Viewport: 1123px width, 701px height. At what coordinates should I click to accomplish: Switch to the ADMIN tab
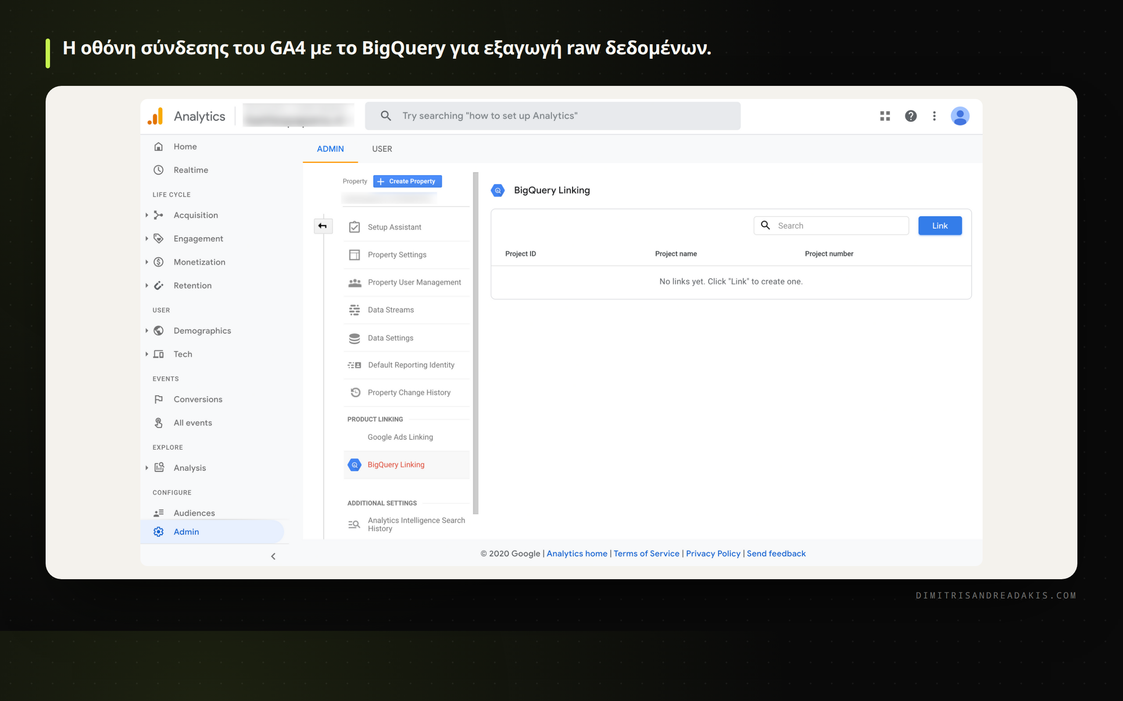330,149
